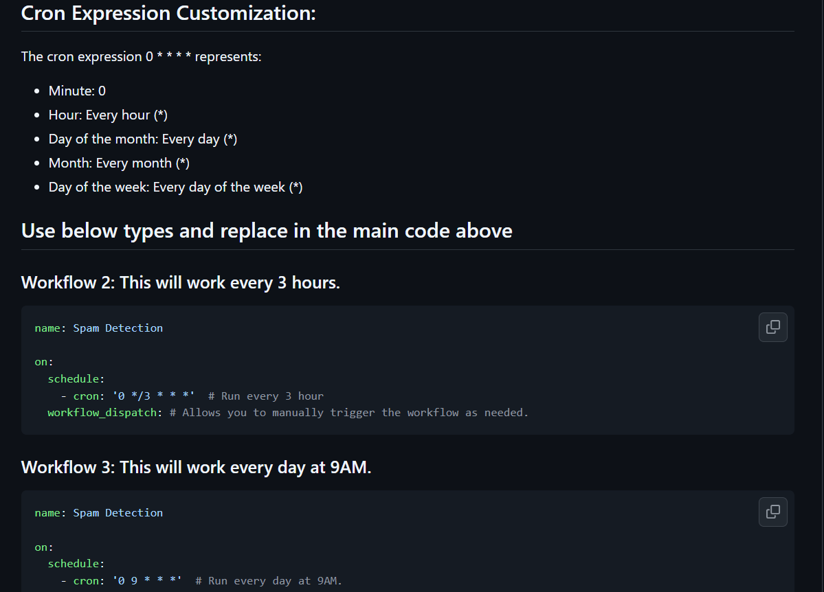The image size is (824, 592).
Task: Copy the Workflow 3 code block
Action: [x=772, y=512]
